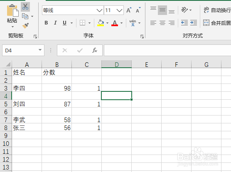Increase font size with large A

[129, 10]
